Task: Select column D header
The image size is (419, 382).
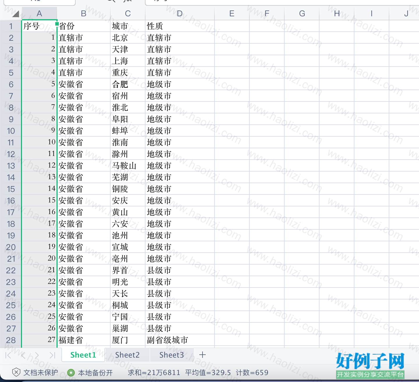Action: (x=180, y=14)
